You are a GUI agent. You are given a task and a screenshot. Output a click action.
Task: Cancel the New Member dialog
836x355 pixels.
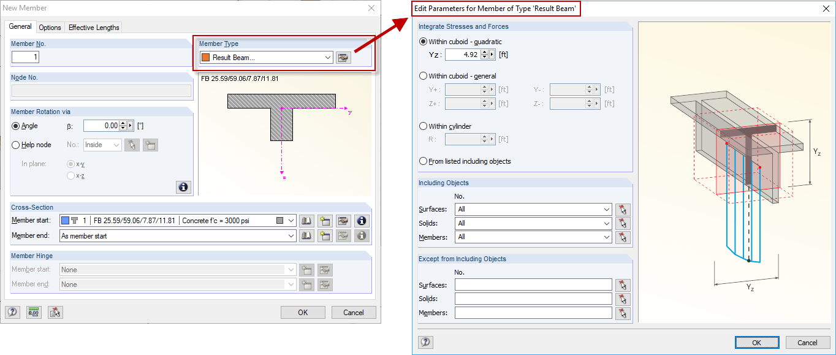[354, 313]
